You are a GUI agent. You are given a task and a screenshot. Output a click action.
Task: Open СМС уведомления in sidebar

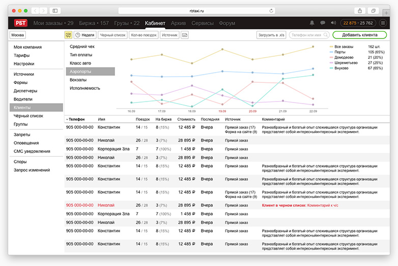pos(32,151)
